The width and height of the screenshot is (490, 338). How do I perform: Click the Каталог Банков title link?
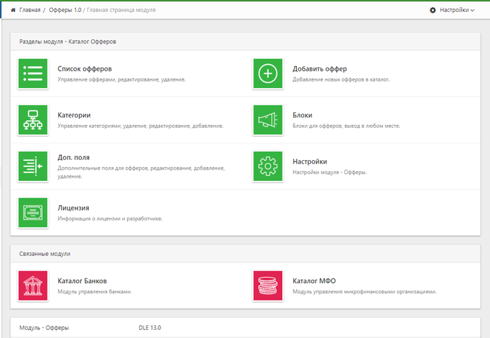pyautogui.click(x=82, y=281)
